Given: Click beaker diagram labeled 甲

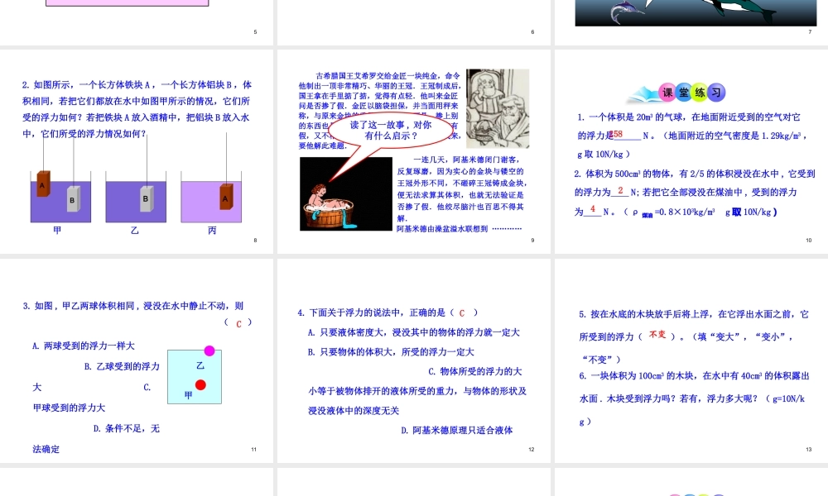Looking at the screenshot, I should click(60, 197).
